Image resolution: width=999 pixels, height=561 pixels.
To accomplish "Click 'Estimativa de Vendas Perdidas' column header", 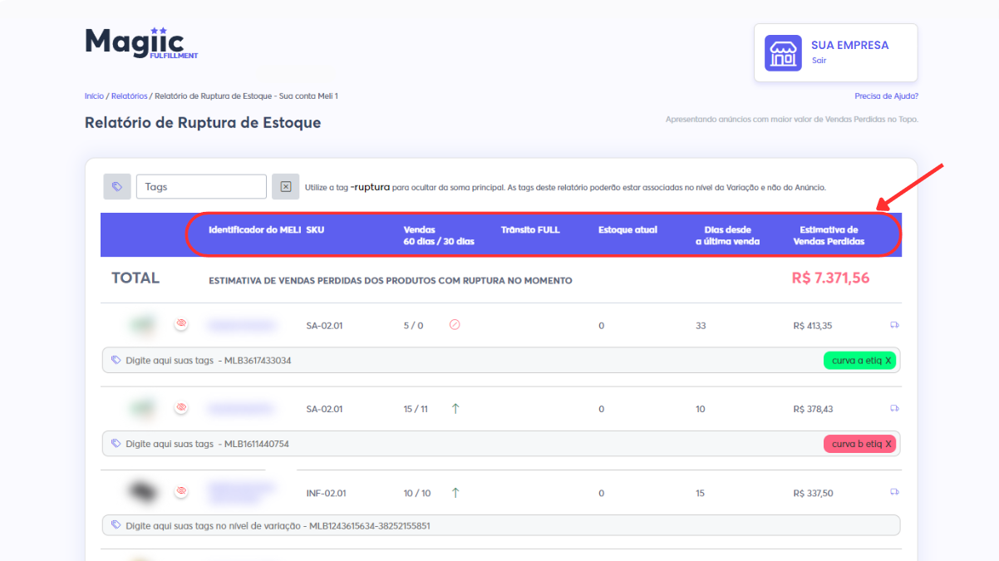I will 829,235.
